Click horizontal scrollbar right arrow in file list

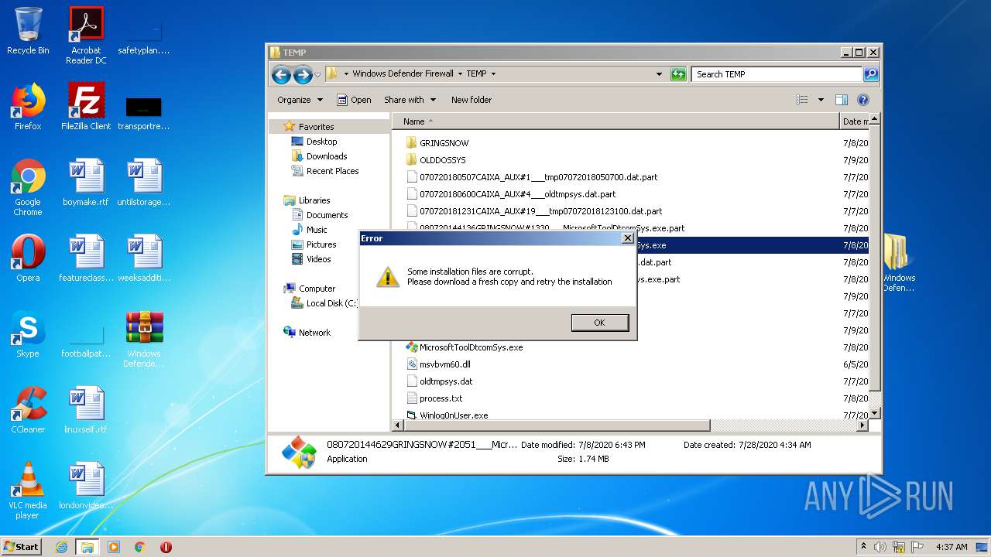tap(862, 425)
